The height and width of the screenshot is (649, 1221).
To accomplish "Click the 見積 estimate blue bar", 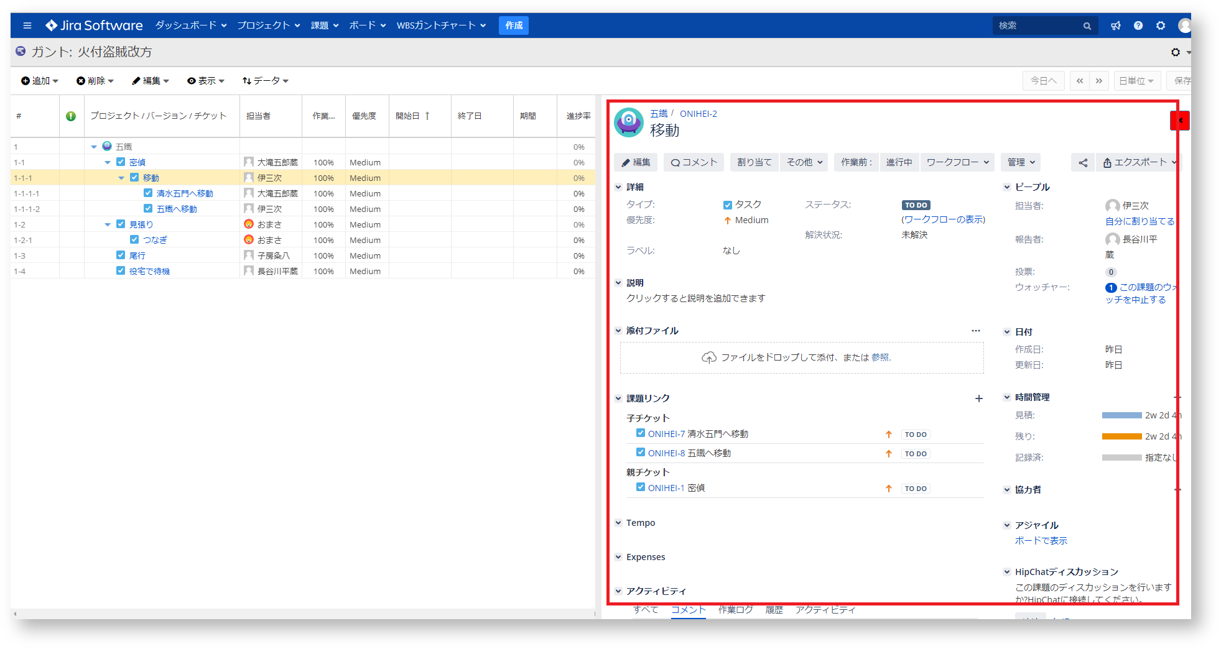I will 1121,415.
